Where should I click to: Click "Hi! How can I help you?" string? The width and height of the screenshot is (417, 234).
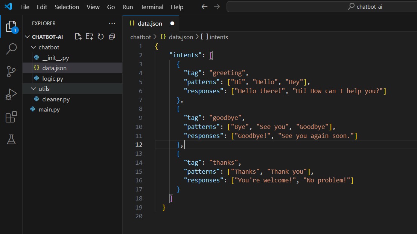(338, 91)
